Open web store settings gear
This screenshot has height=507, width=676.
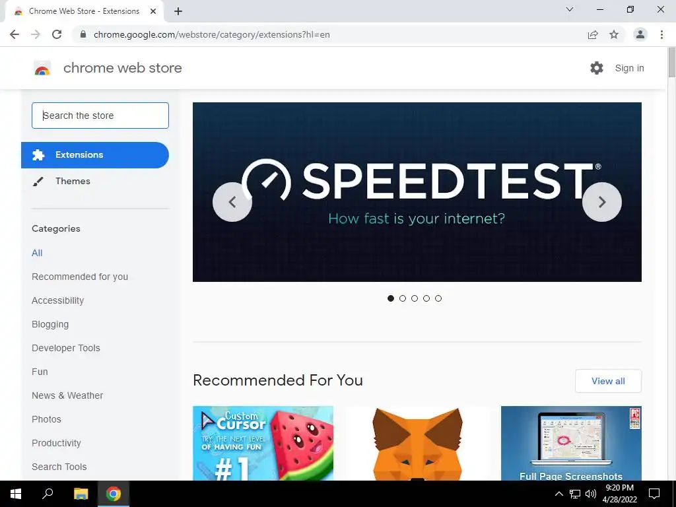point(597,68)
